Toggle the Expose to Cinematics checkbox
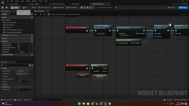The width and height of the screenshot is (189, 106). coord(17,79)
